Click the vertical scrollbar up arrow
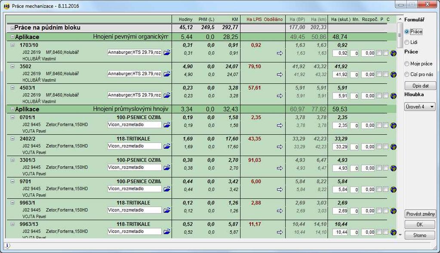 pyautogui.click(x=400, y=19)
